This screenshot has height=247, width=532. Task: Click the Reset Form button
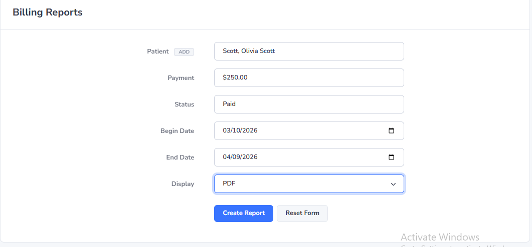point(302,213)
